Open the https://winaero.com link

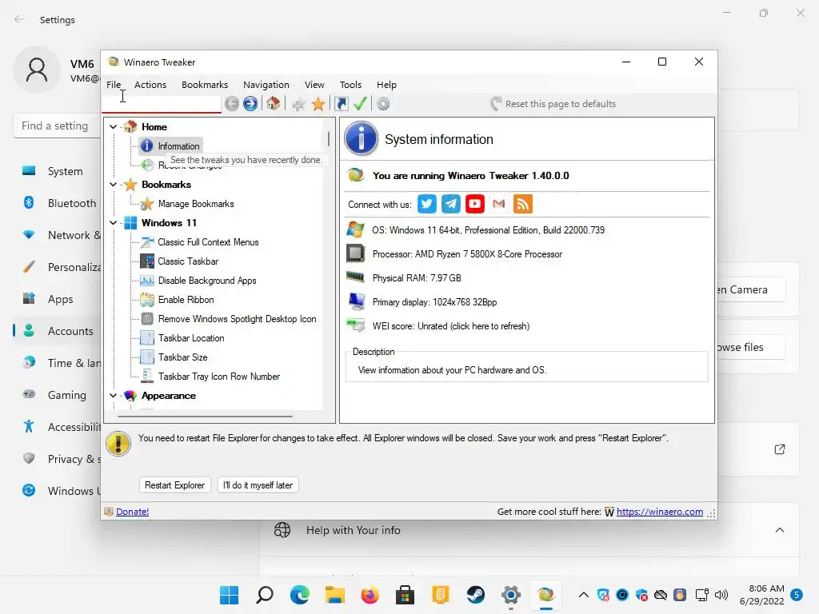pyautogui.click(x=660, y=512)
